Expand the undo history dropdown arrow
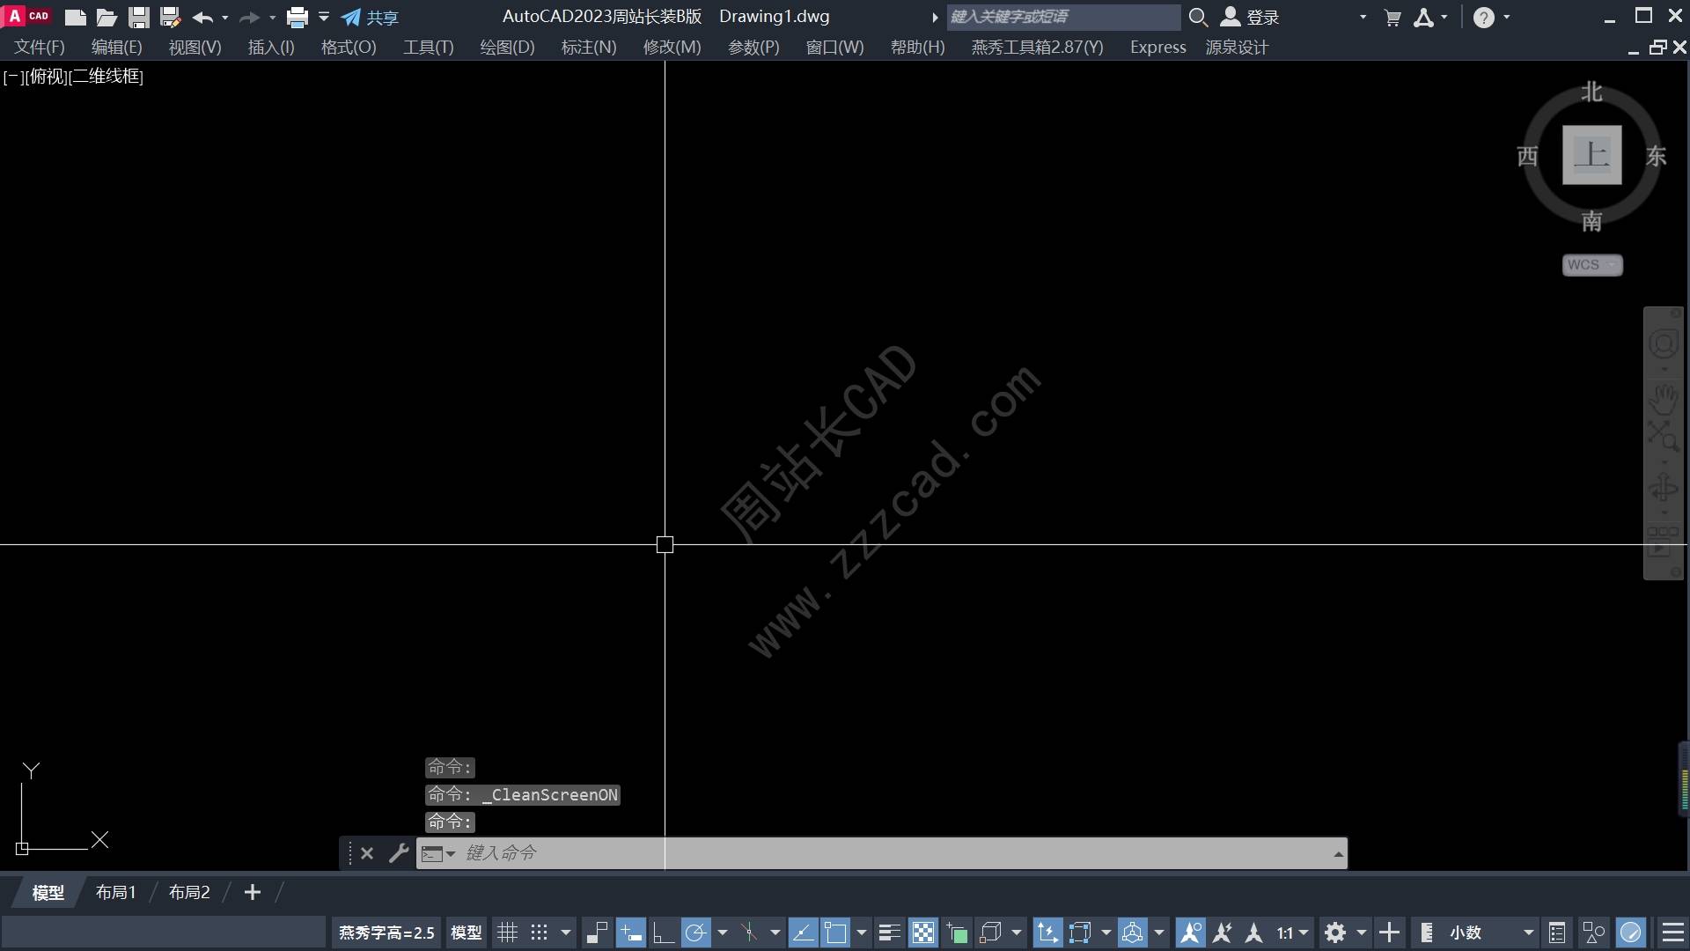Screen dimensions: 1690x951 (225, 17)
